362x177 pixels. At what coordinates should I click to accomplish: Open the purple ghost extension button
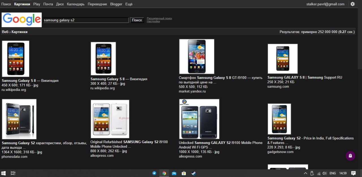click(350, 156)
